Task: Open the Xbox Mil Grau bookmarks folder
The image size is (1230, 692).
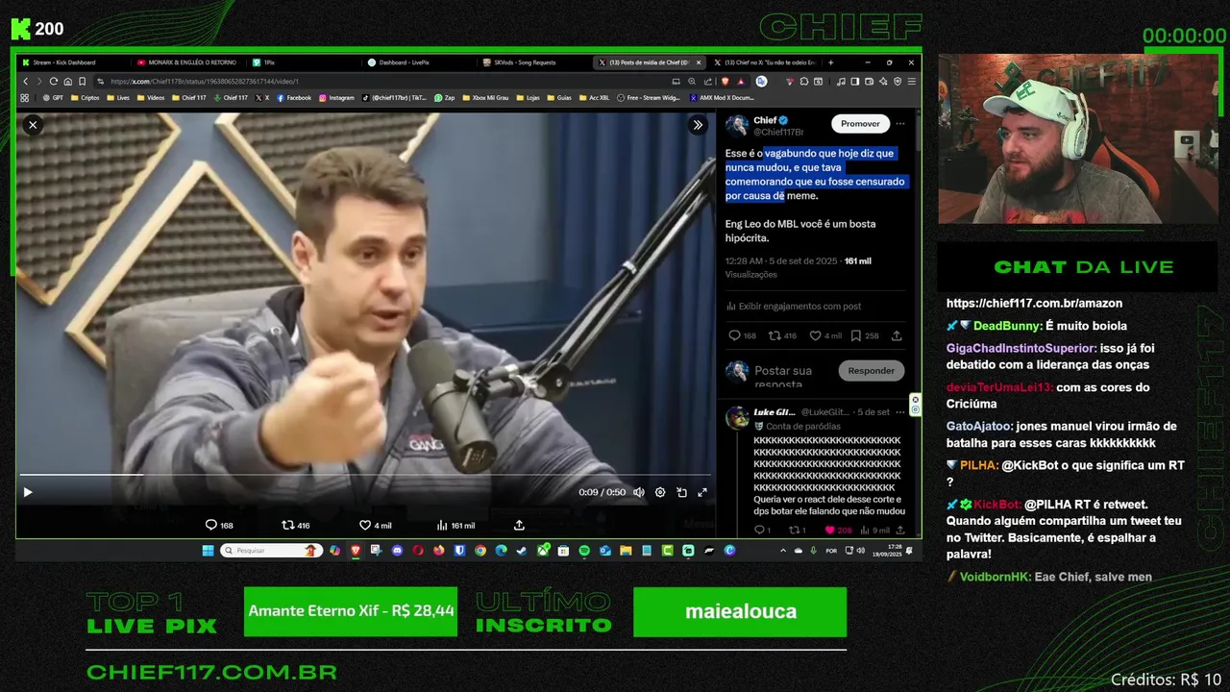Action: tap(486, 97)
